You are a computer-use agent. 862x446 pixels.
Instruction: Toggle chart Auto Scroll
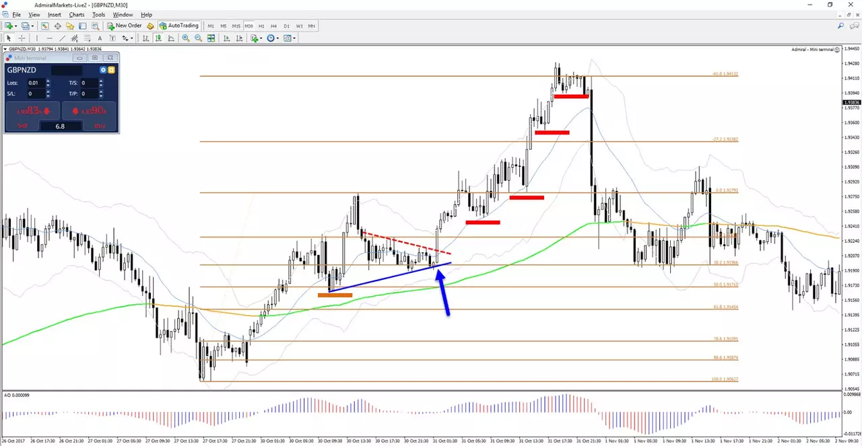pyautogui.click(x=227, y=38)
